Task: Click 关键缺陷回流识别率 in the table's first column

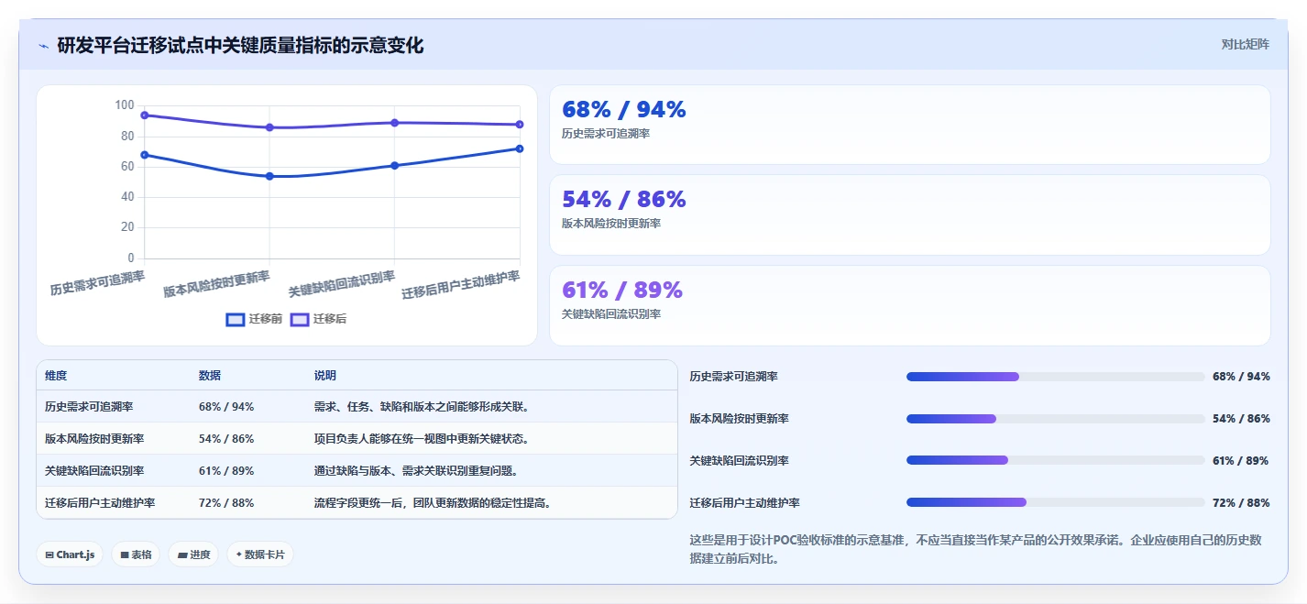Action: [94, 471]
